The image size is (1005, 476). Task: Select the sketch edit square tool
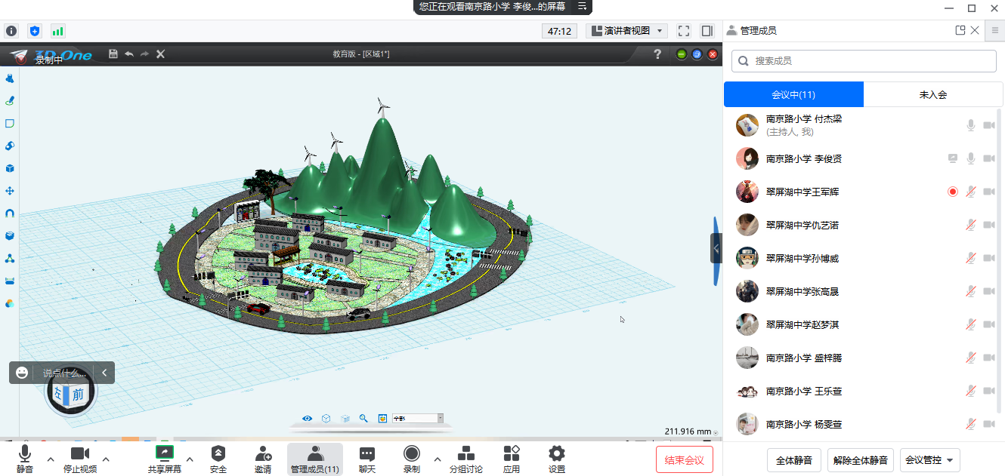point(10,124)
